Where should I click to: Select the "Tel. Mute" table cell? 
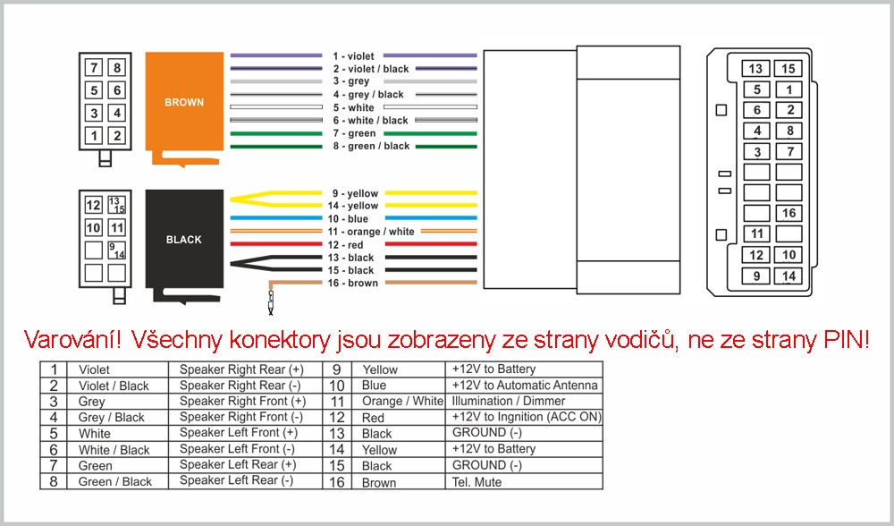477,482
